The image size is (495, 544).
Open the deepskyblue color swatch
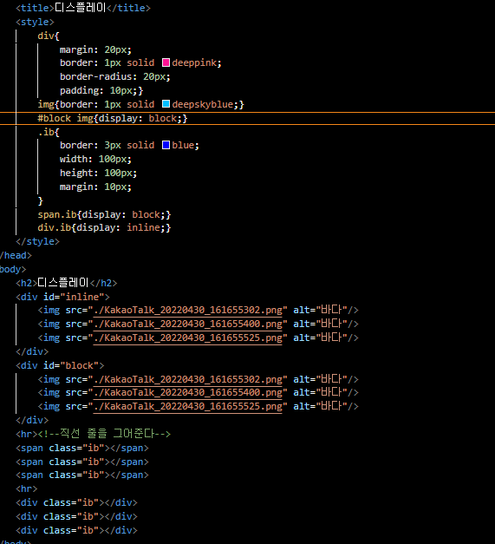[x=166, y=104]
